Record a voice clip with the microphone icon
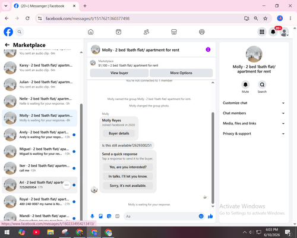The height and width of the screenshot is (238, 297). pyautogui.click(x=92, y=216)
